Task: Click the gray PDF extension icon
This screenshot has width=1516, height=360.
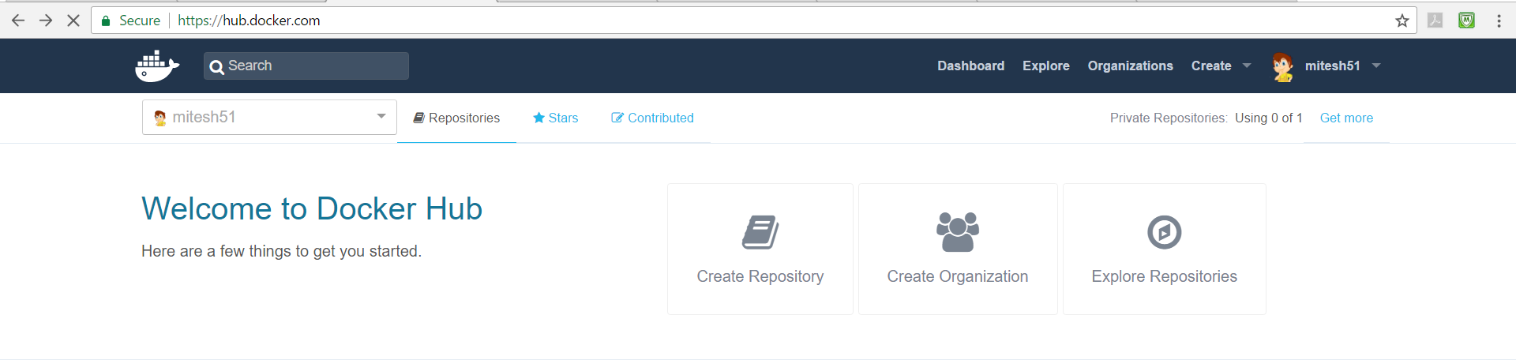Action: (1435, 21)
